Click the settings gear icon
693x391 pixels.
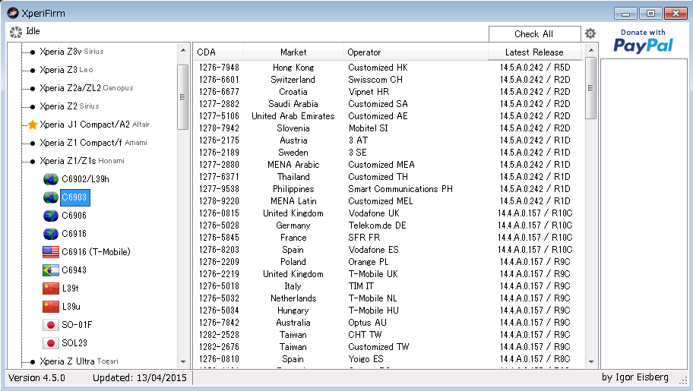(x=590, y=33)
